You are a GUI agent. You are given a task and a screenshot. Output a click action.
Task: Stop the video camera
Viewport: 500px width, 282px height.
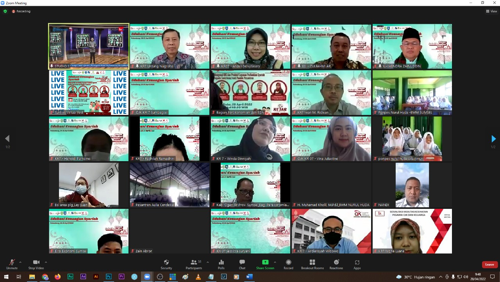(x=36, y=264)
